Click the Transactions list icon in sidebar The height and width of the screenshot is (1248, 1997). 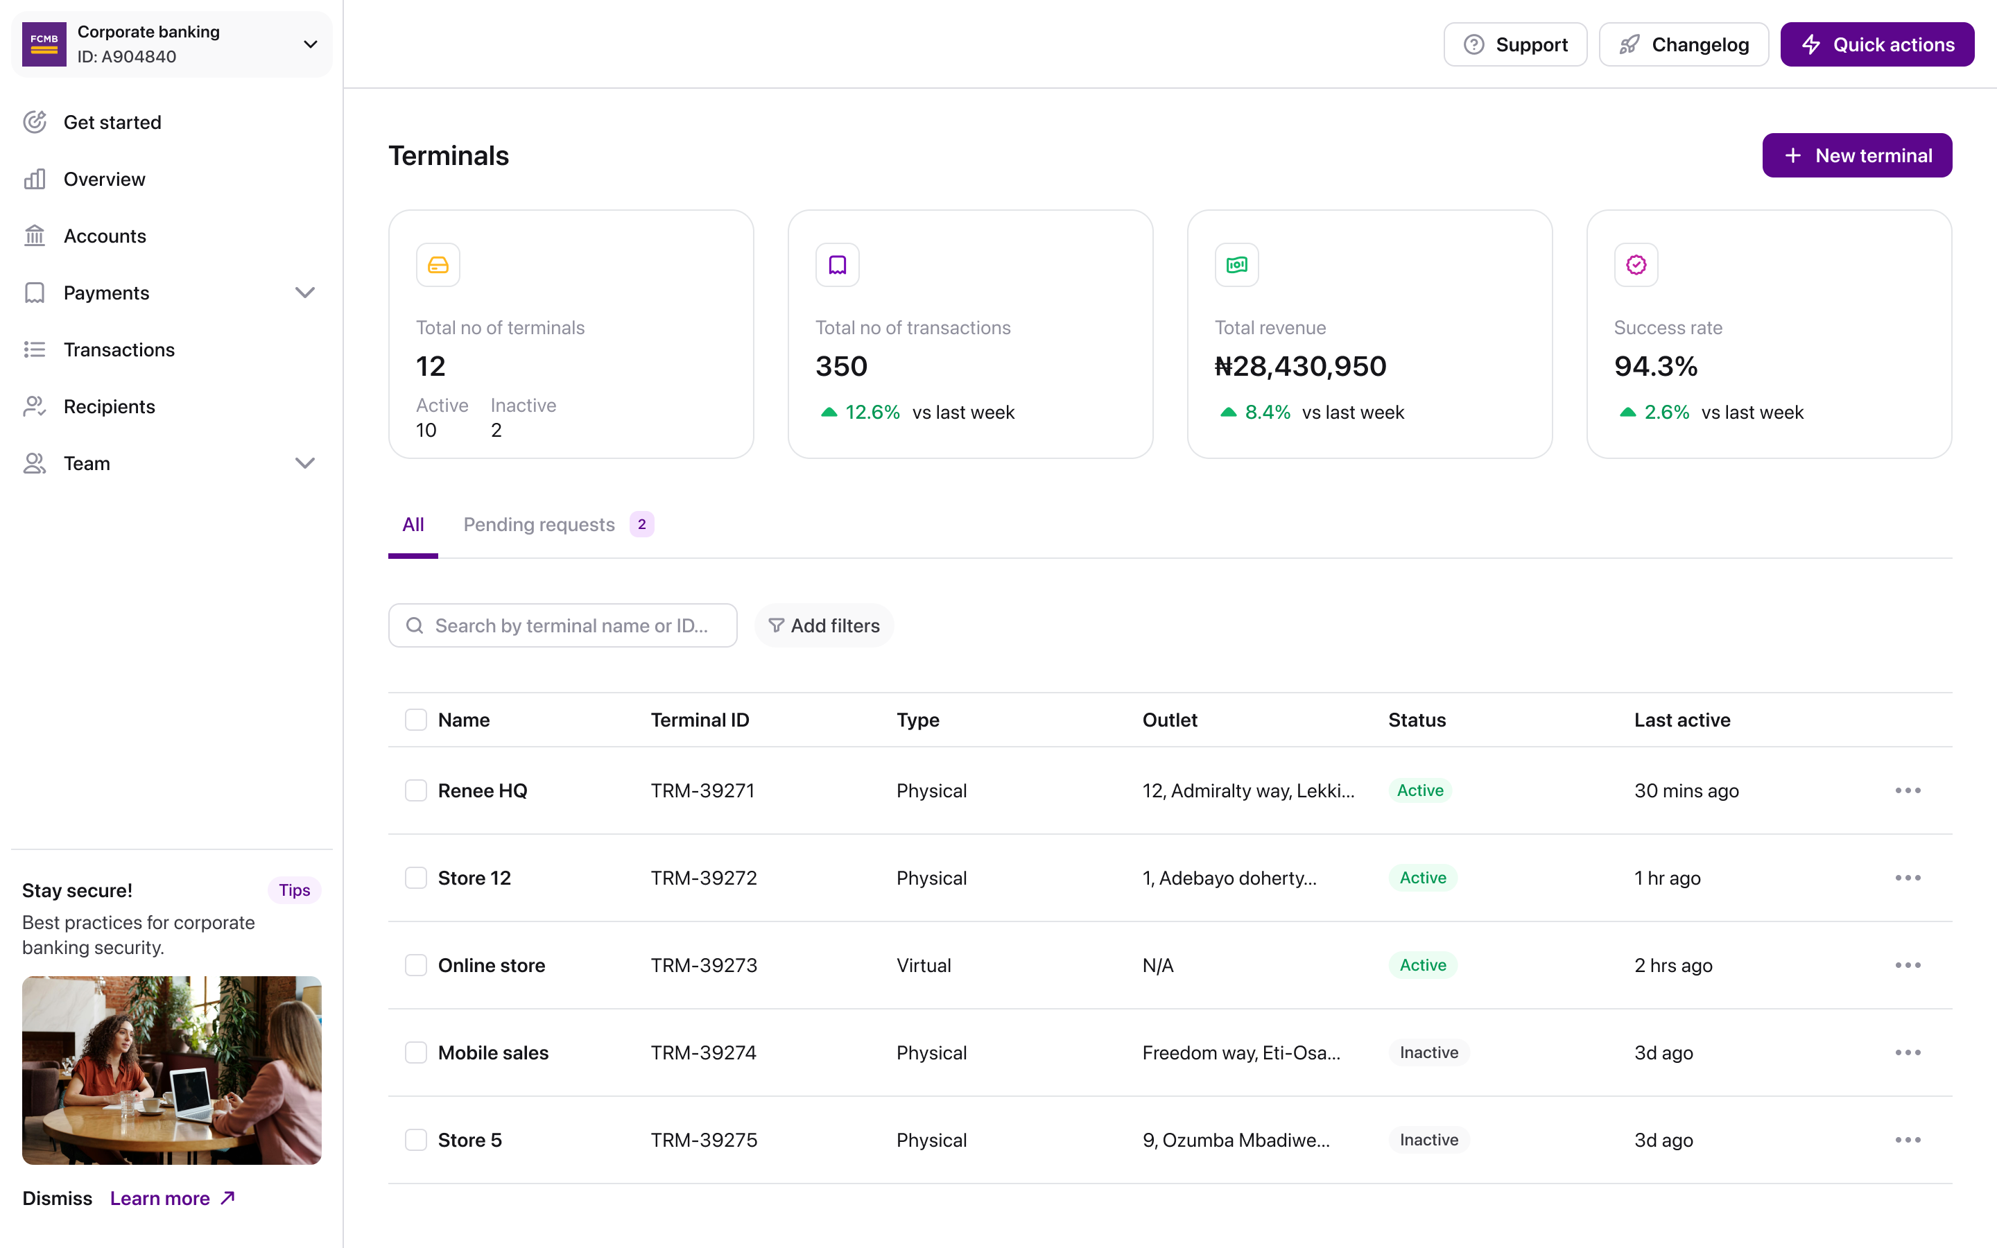[x=35, y=350]
